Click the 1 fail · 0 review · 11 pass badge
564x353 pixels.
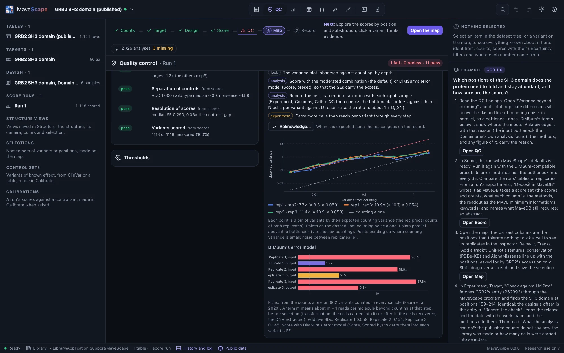click(415, 63)
